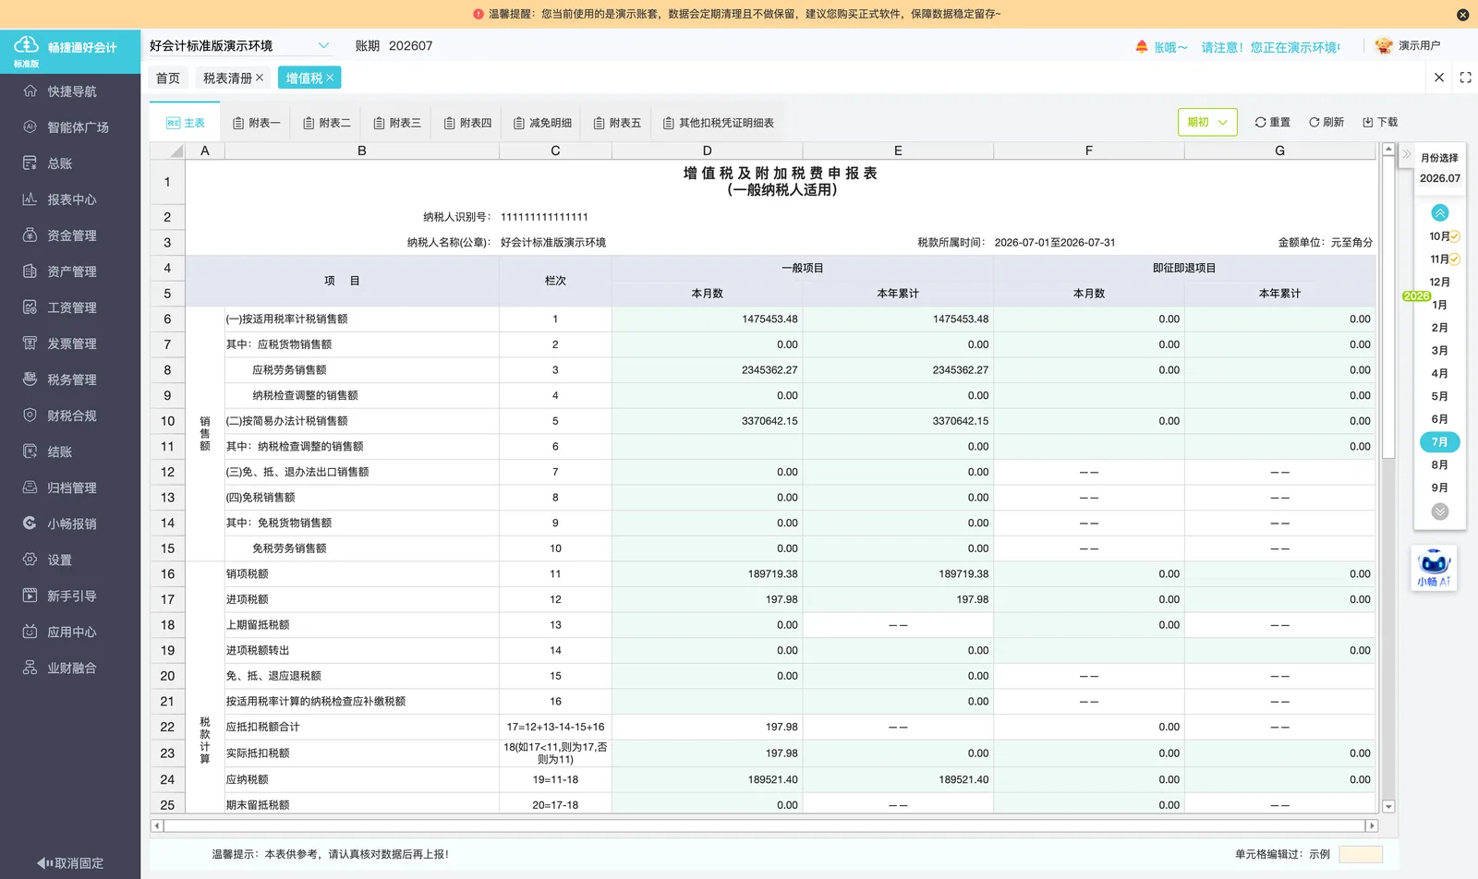Open 智能体广场 from the sidebar
The width and height of the screenshot is (1478, 879).
pyautogui.click(x=71, y=127)
